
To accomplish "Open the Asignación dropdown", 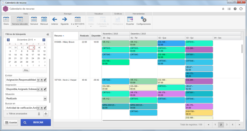I will click(38, 89).
